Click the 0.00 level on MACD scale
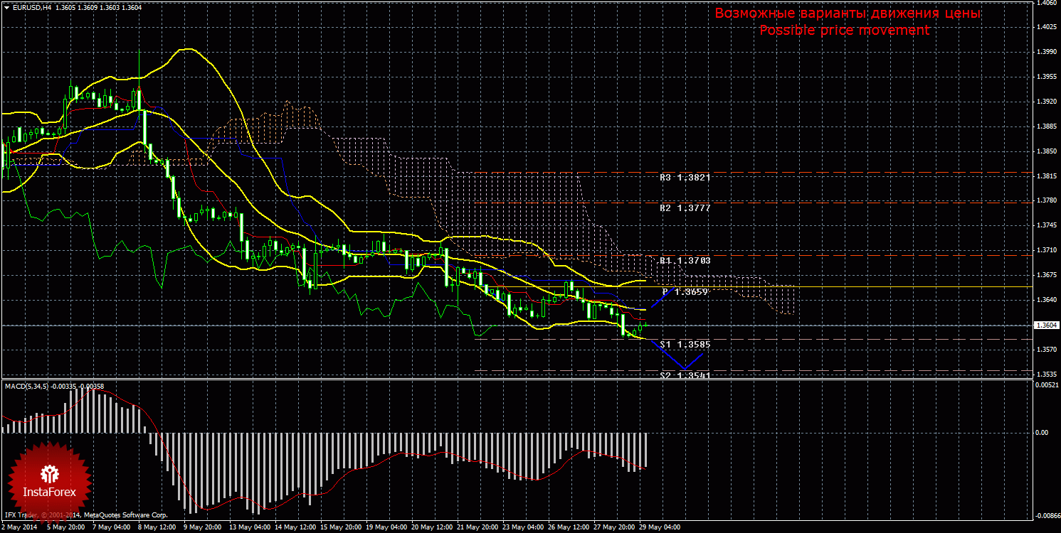This screenshot has width=1061, height=533. (1041, 433)
